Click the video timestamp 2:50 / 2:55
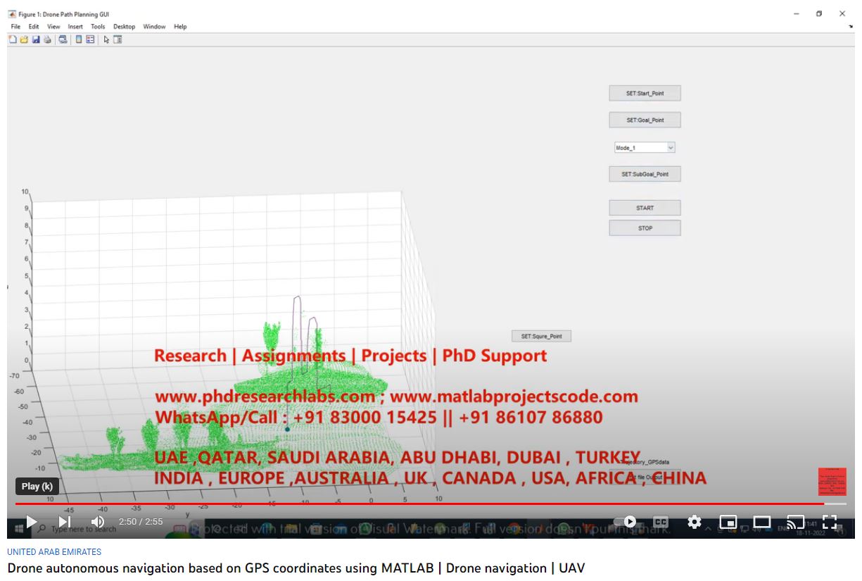 [x=141, y=522]
